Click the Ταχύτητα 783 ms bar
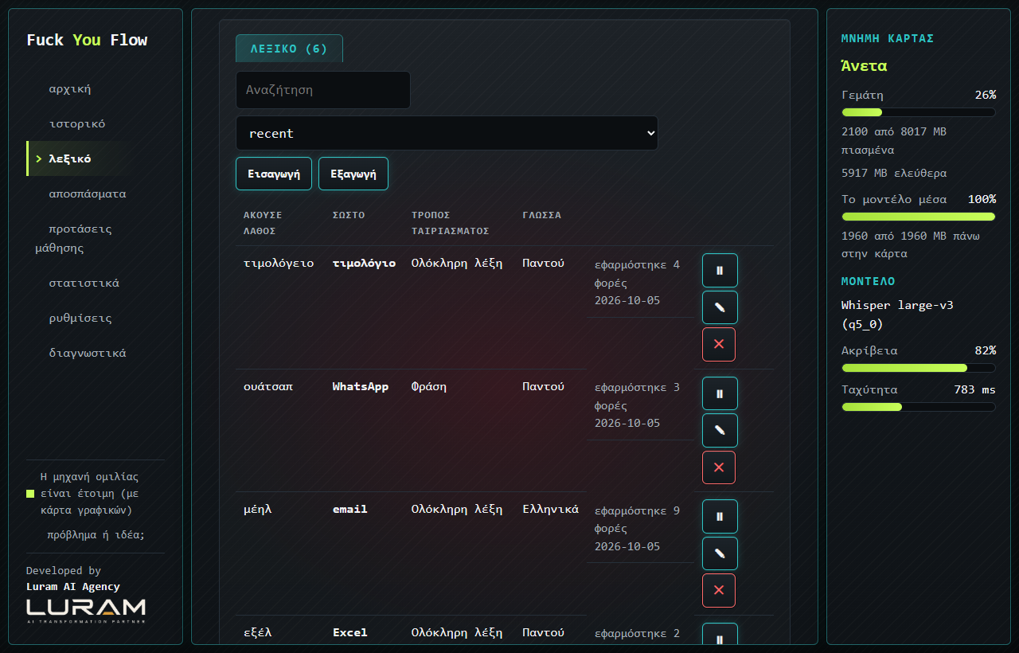 (x=919, y=407)
